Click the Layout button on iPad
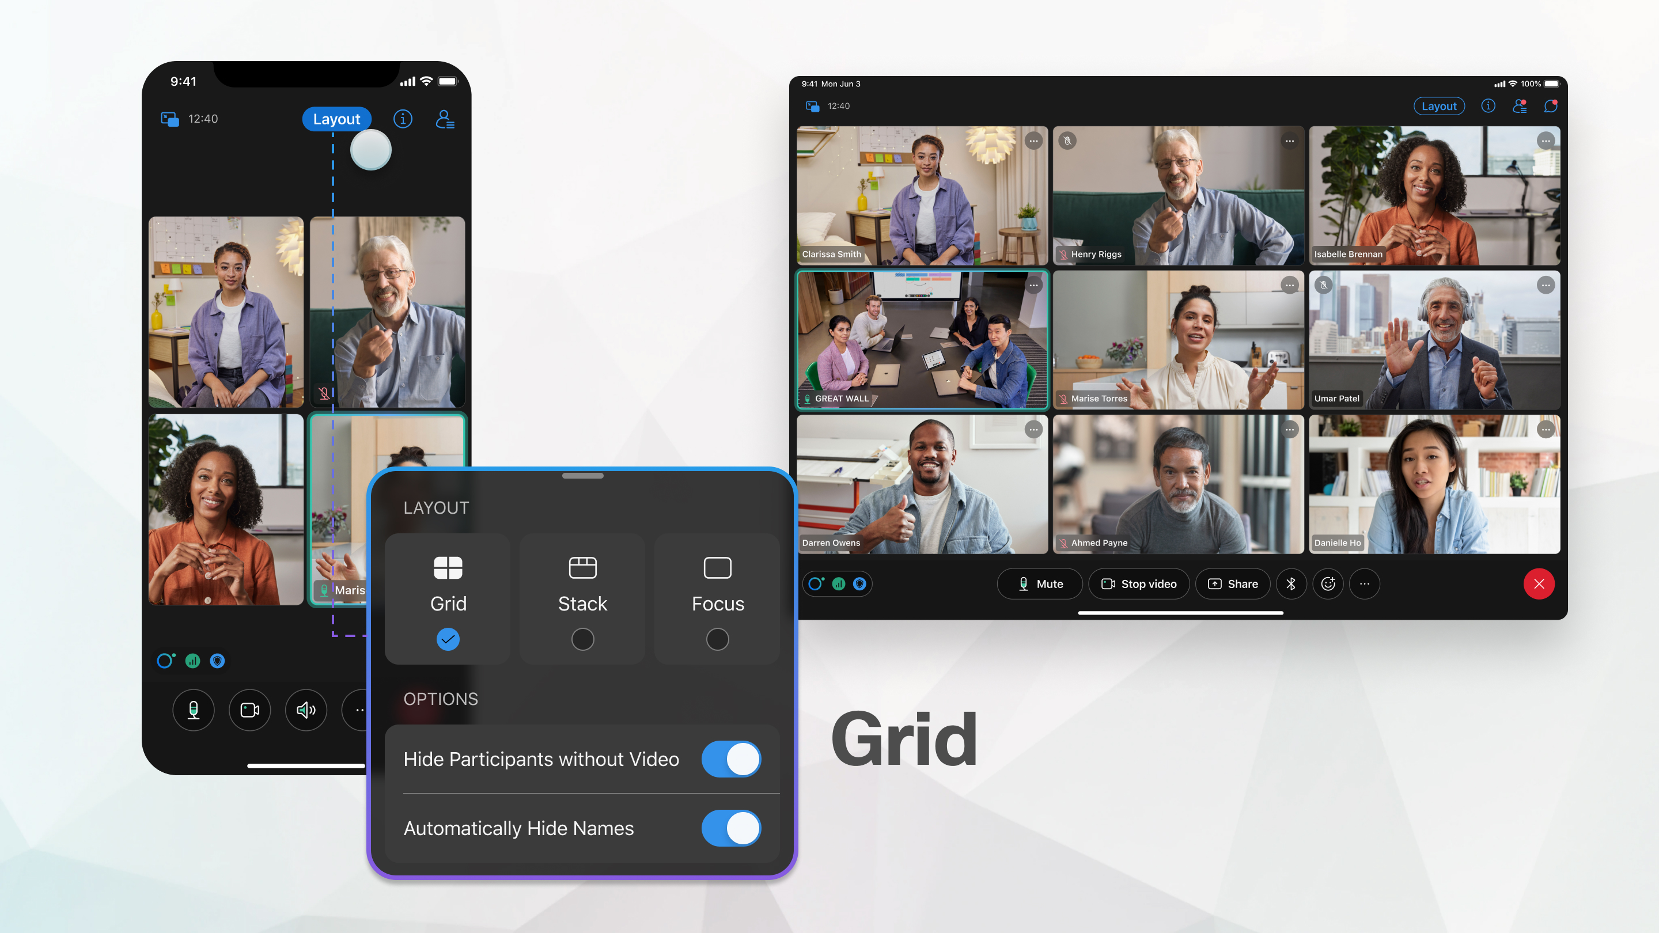 coord(1440,105)
